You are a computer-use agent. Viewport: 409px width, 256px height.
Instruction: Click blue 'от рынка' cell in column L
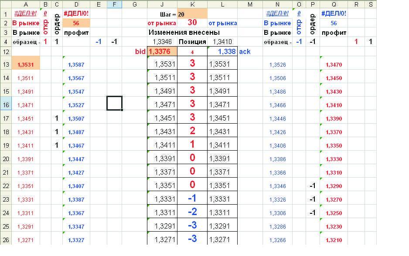click(x=222, y=23)
